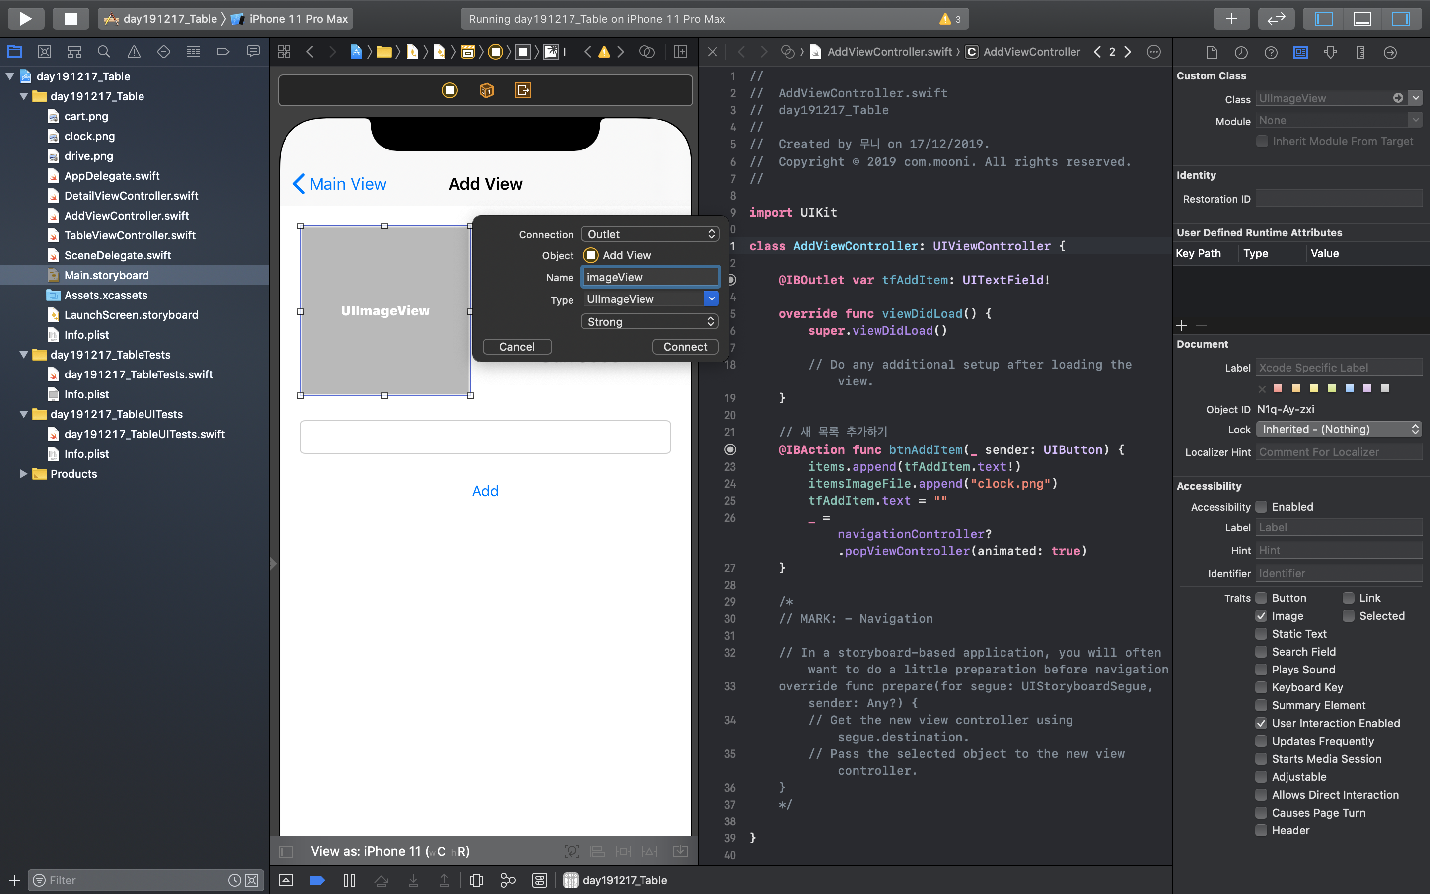Click the Run play button
Screen dimensions: 1430x894
tap(25, 18)
